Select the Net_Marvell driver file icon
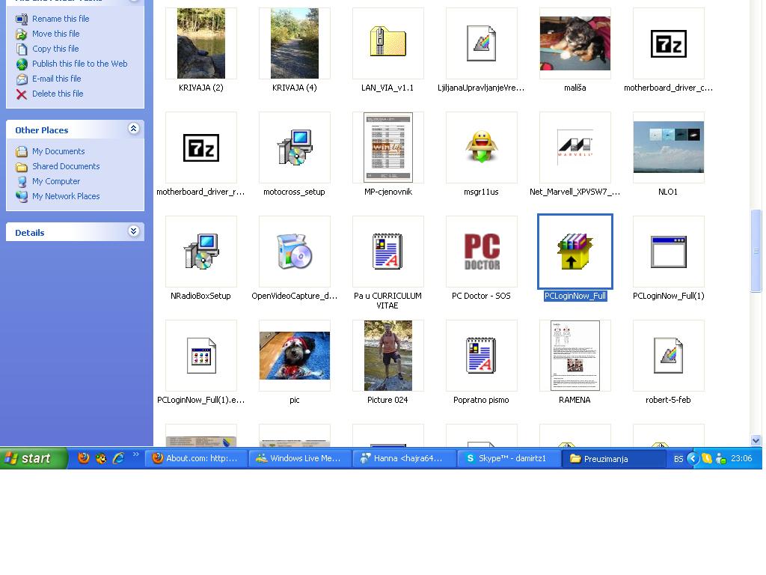This screenshot has height=575, width=766. click(574, 147)
